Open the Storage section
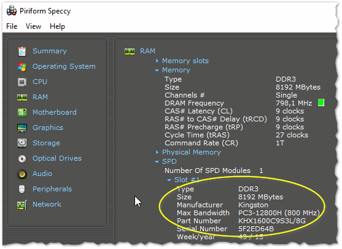The height and width of the screenshot is (249, 342). pos(46,143)
